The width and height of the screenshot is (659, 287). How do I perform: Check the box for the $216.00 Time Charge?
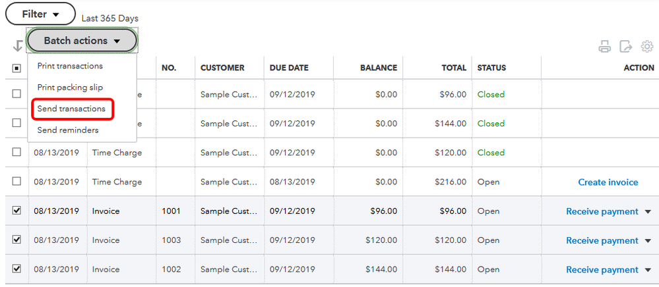[16, 182]
